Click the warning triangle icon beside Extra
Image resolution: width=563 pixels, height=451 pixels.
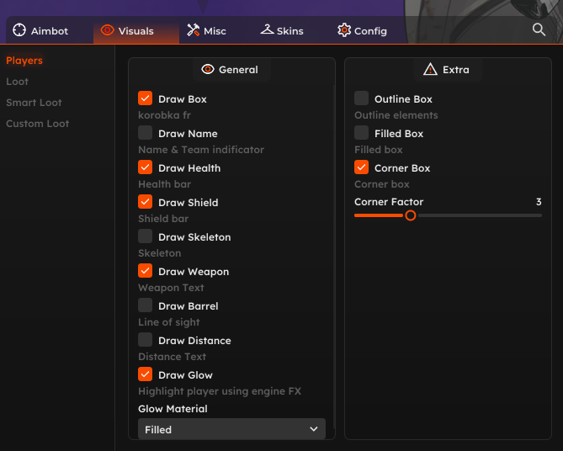[431, 69]
